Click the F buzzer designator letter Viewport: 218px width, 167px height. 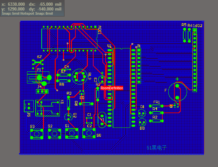(165, 91)
